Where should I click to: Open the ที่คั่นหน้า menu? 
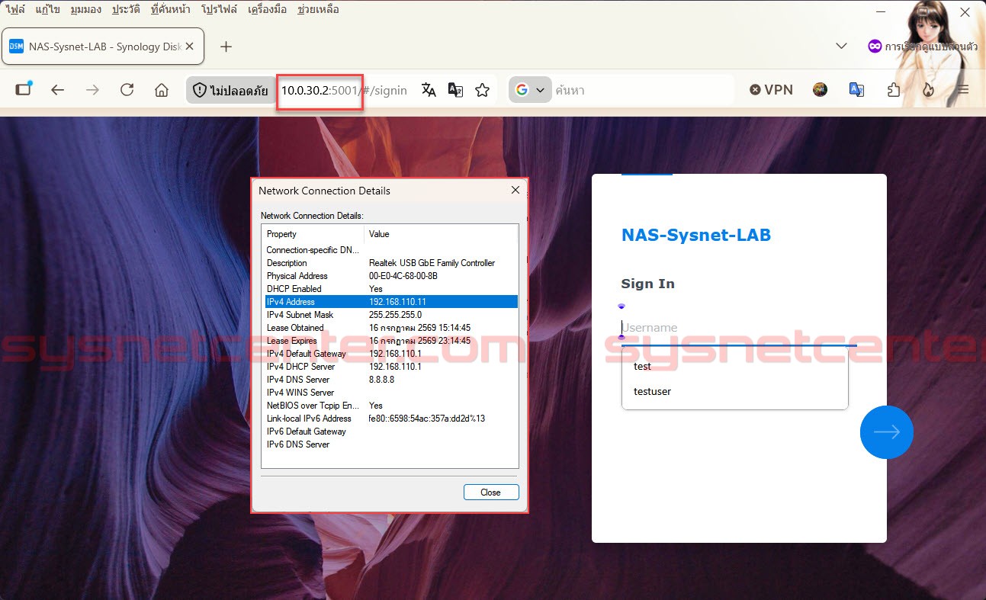pyautogui.click(x=172, y=10)
